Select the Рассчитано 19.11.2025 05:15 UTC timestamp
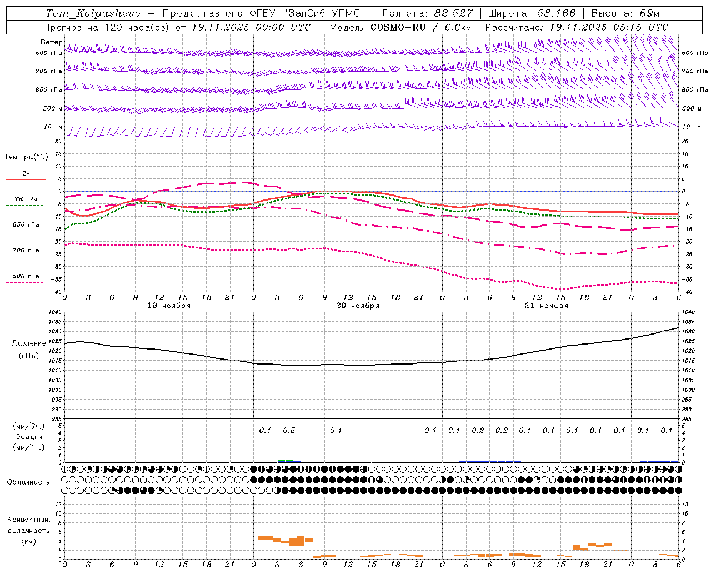The image size is (711, 569). [577, 27]
